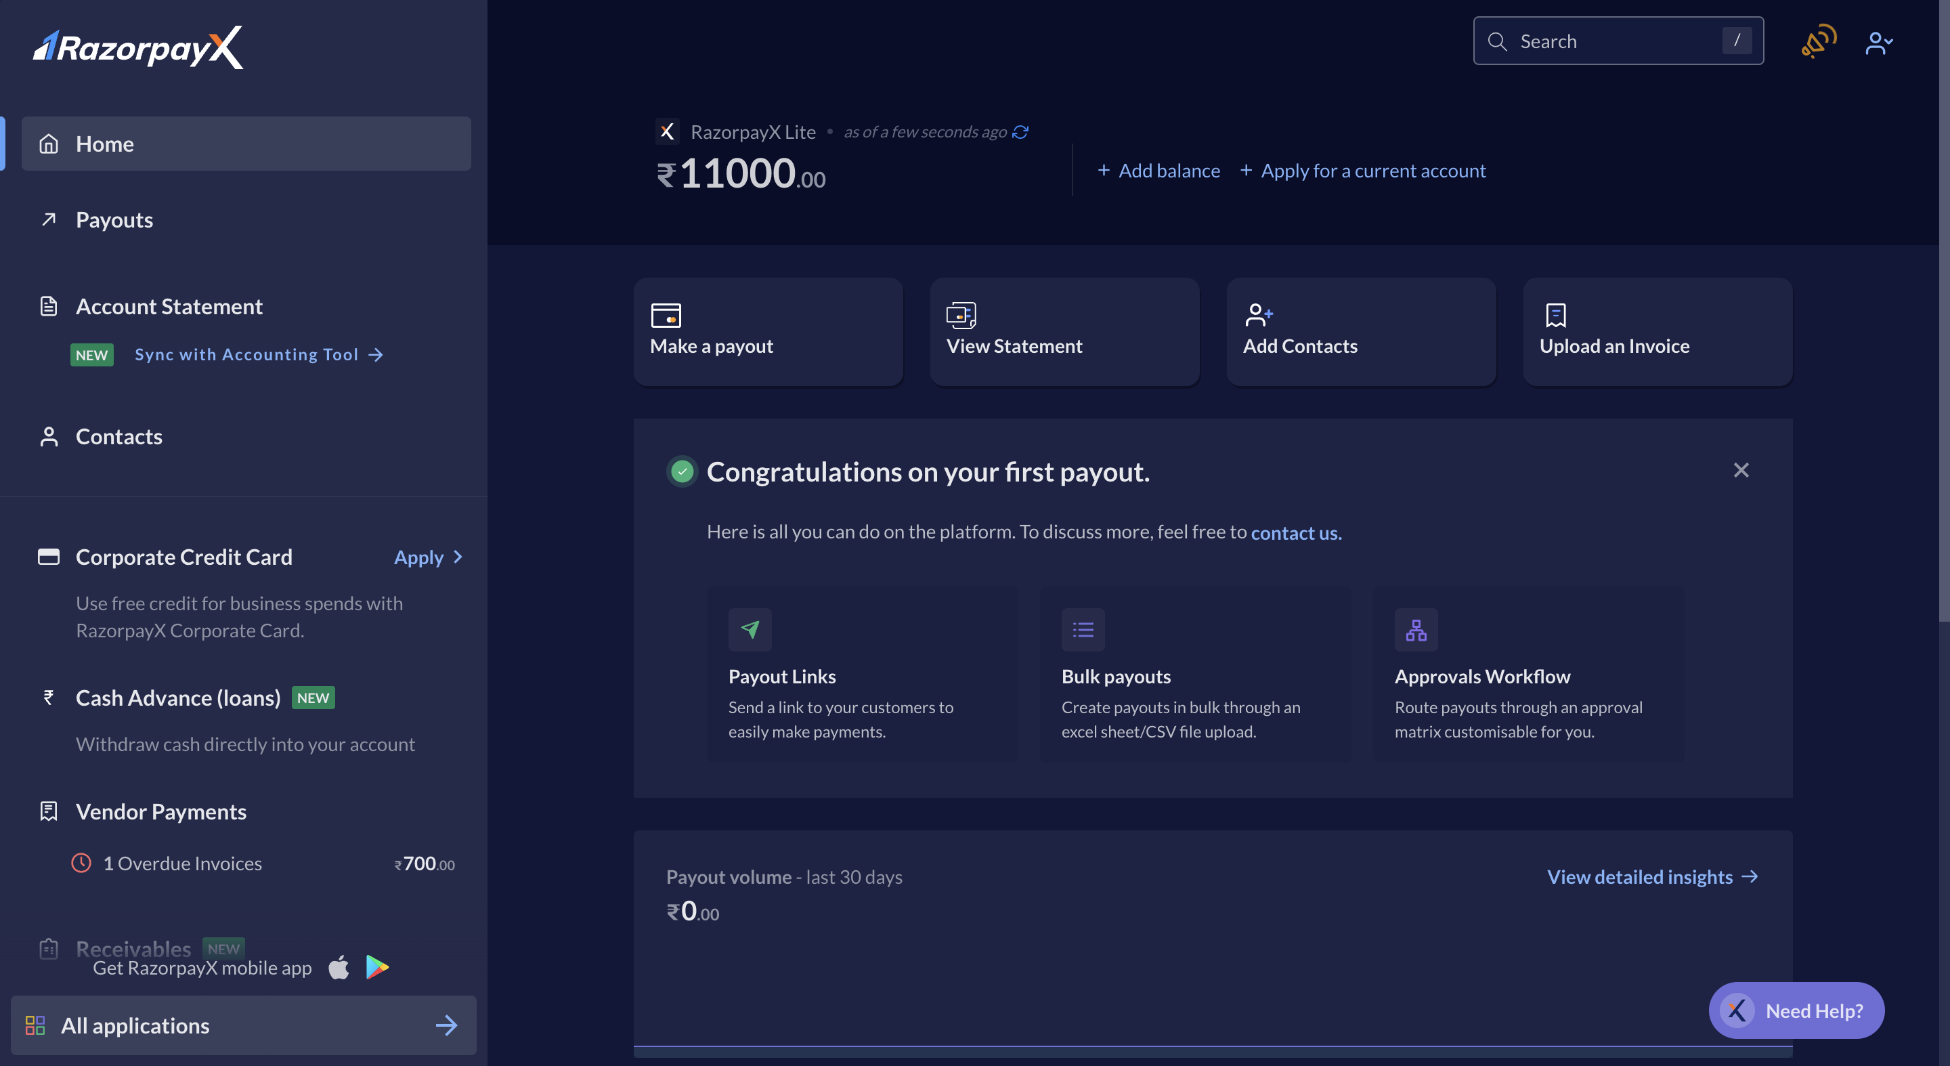1950x1066 pixels.
Task: Click the Search input field
Action: pyautogui.click(x=1618, y=41)
